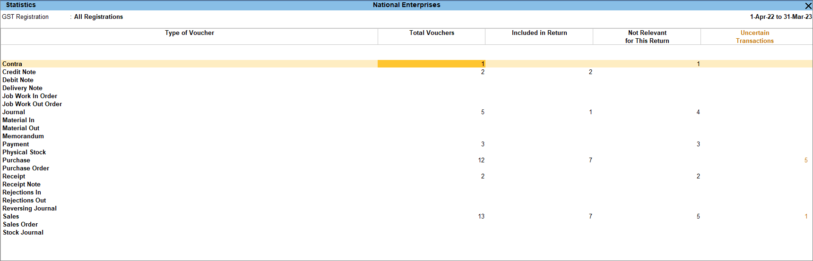Click the Uncertain Transactions column header
Image resolution: width=813 pixels, height=261 pixels.
(x=755, y=37)
